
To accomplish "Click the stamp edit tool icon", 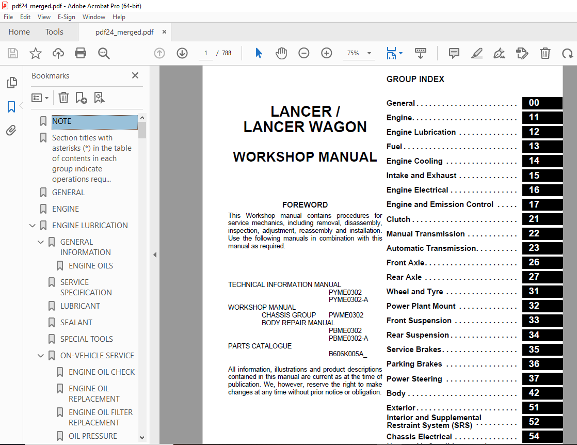I will [x=522, y=53].
